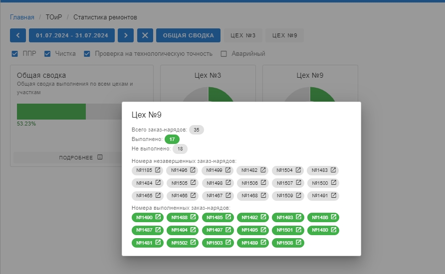Click the green 53.23% progress bar
The height and width of the screenshot is (274, 445).
point(51,112)
